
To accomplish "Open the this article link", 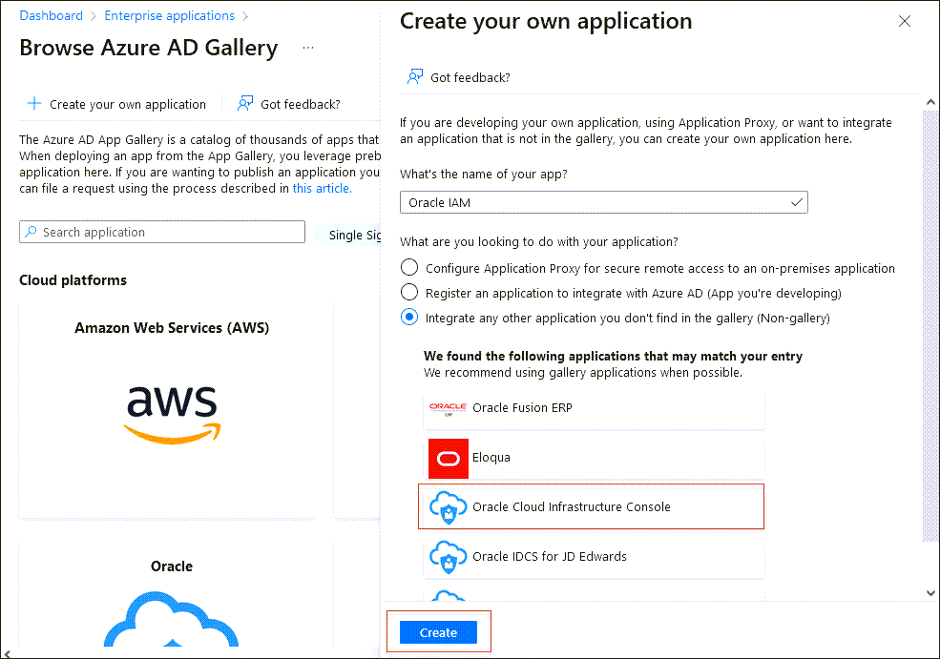I will [x=321, y=188].
